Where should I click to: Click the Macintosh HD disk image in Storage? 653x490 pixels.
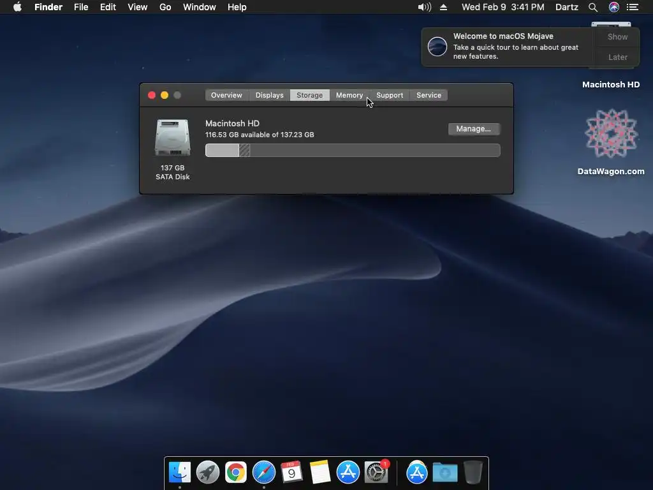pyautogui.click(x=173, y=138)
